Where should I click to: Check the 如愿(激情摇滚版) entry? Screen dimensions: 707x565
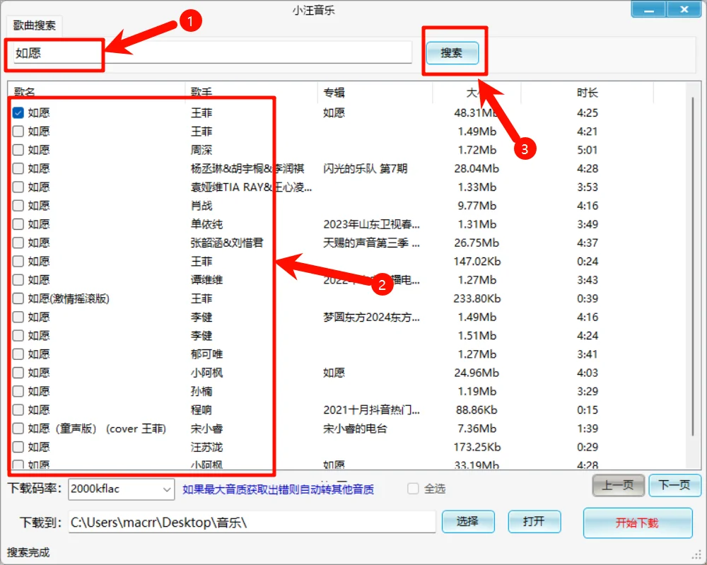[17, 298]
